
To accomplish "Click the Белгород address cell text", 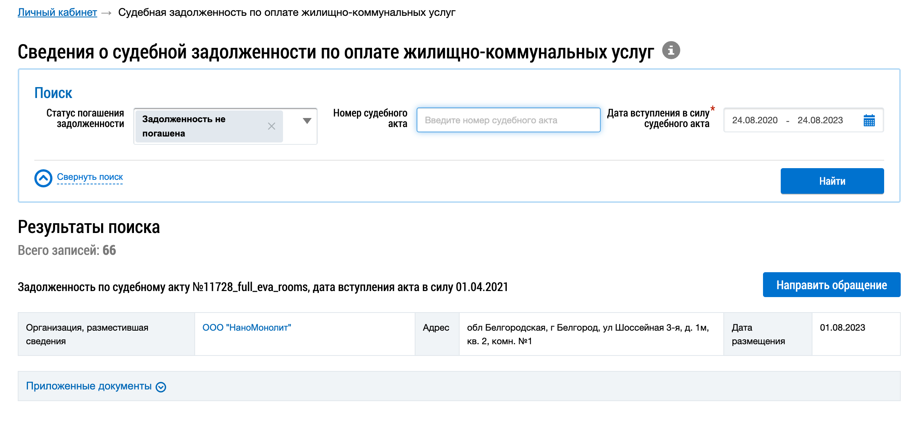I will tap(588, 334).
